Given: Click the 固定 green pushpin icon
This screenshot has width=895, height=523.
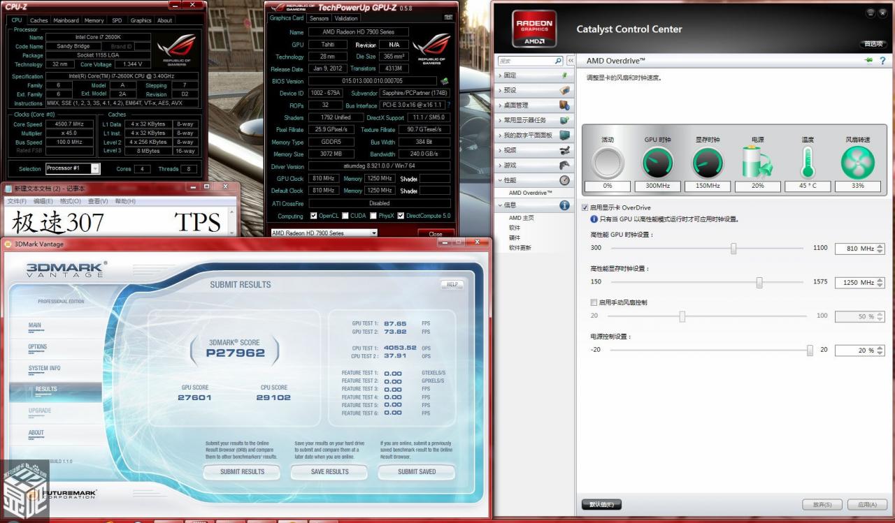Looking at the screenshot, I should pyautogui.click(x=565, y=75).
